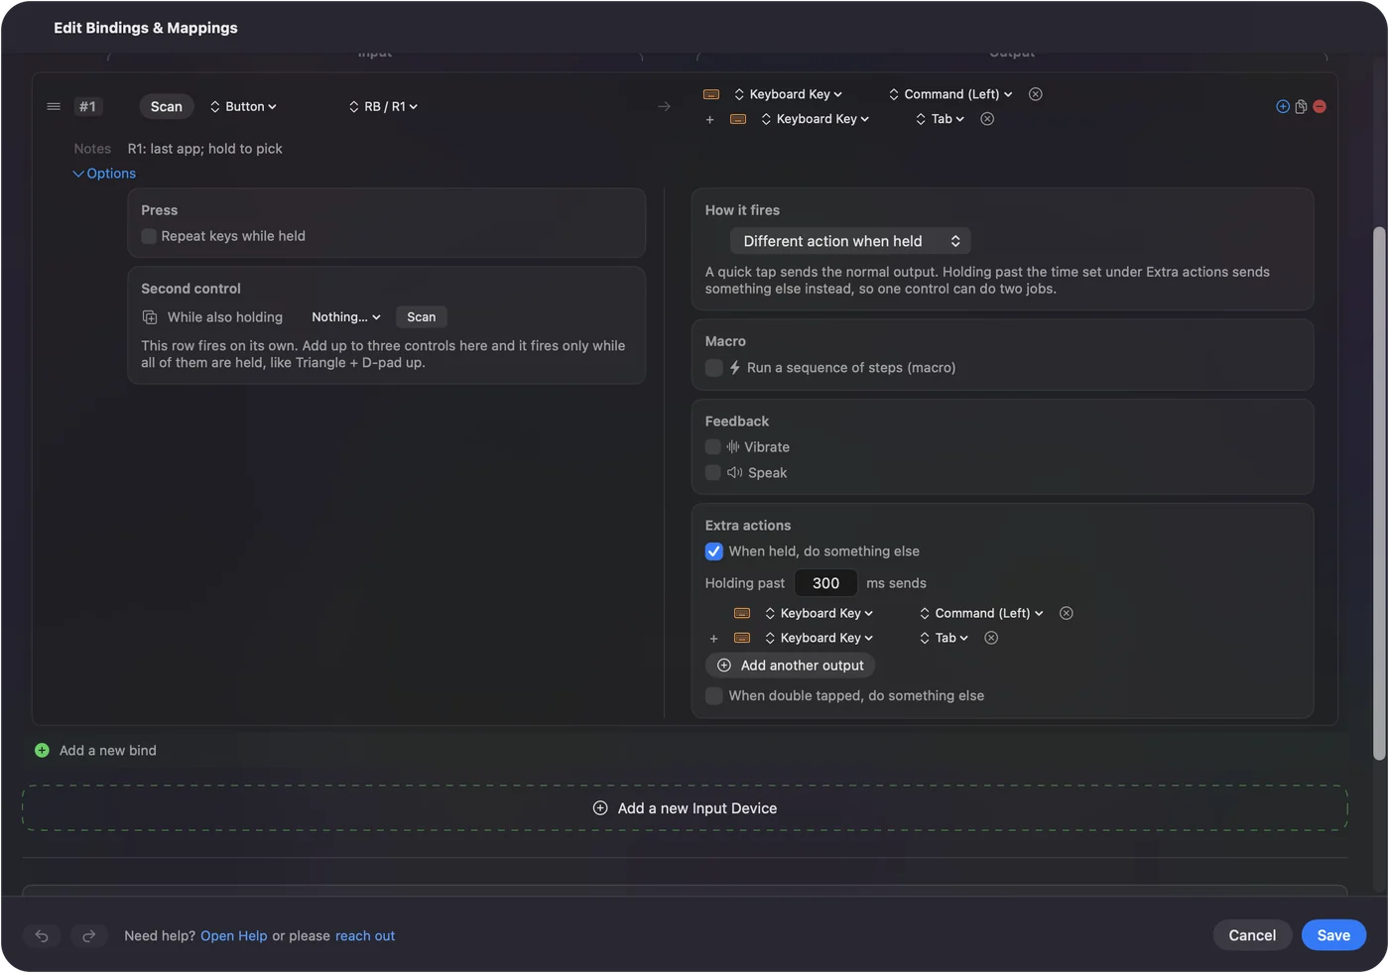Follow the reach out link
The width and height of the screenshot is (1389, 973).
[x=365, y=935]
